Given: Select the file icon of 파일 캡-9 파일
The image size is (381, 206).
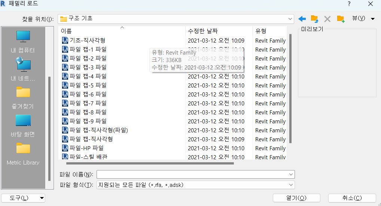Looking at the screenshot, I should (65, 121).
